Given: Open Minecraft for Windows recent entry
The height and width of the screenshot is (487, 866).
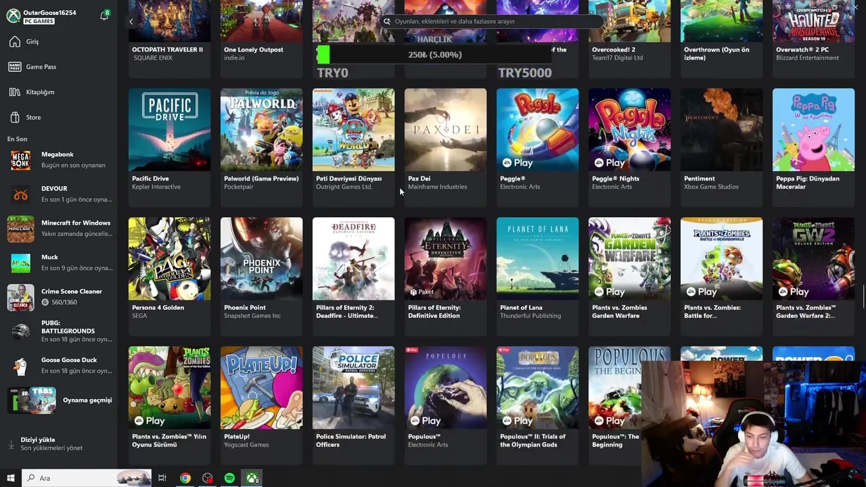Looking at the screenshot, I should pos(59,229).
